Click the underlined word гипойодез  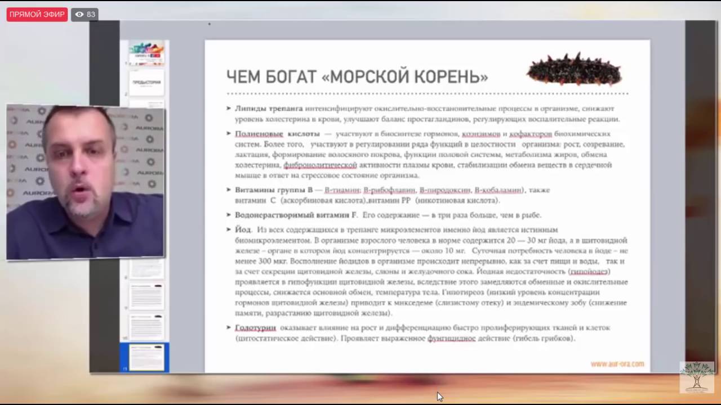589,271
